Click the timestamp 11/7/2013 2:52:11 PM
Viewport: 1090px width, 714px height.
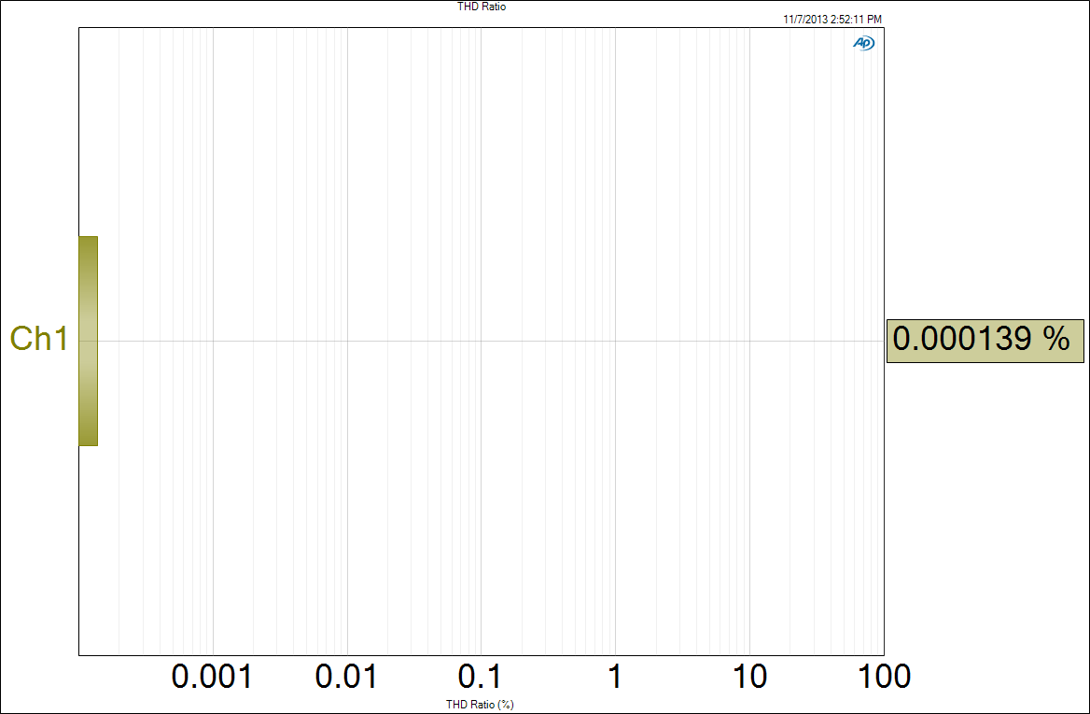click(832, 20)
